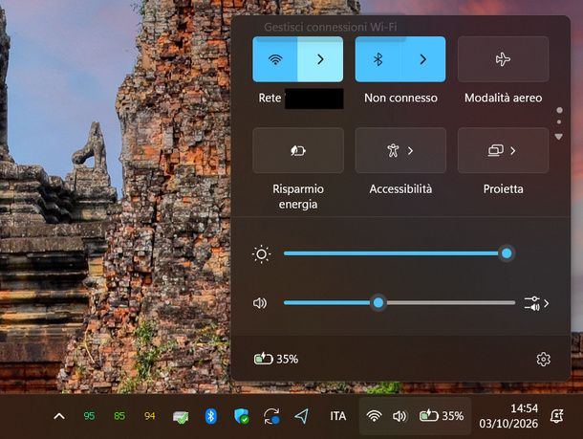Image resolution: width=583 pixels, height=439 pixels.
Task: Select the first page indicator dot
Action: 559,111
